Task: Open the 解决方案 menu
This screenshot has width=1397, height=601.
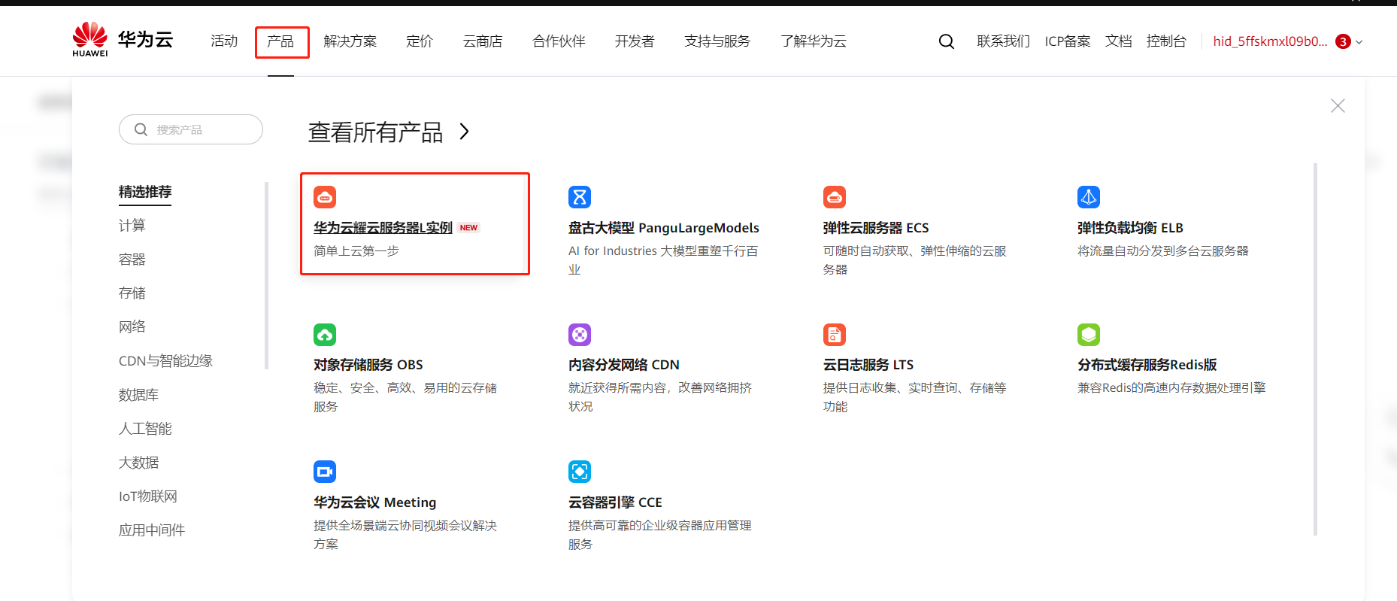Action: coord(350,41)
